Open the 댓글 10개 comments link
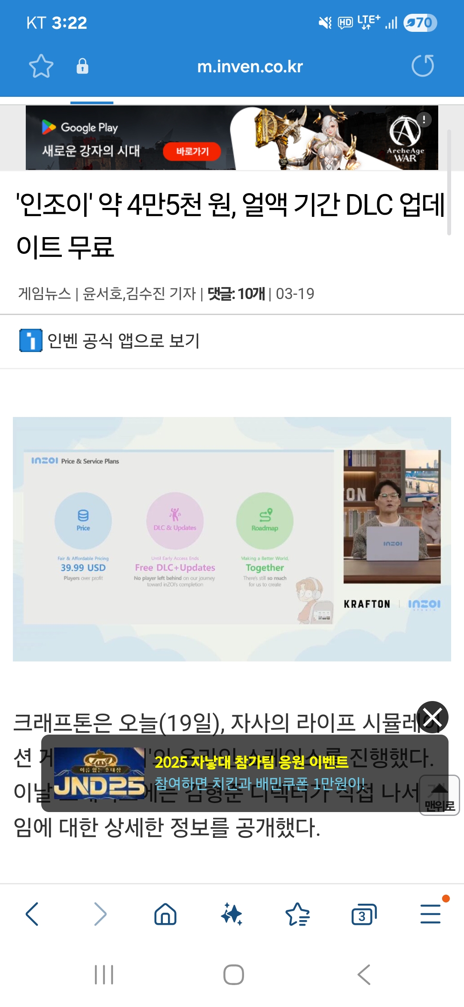464x1007 pixels. [236, 293]
